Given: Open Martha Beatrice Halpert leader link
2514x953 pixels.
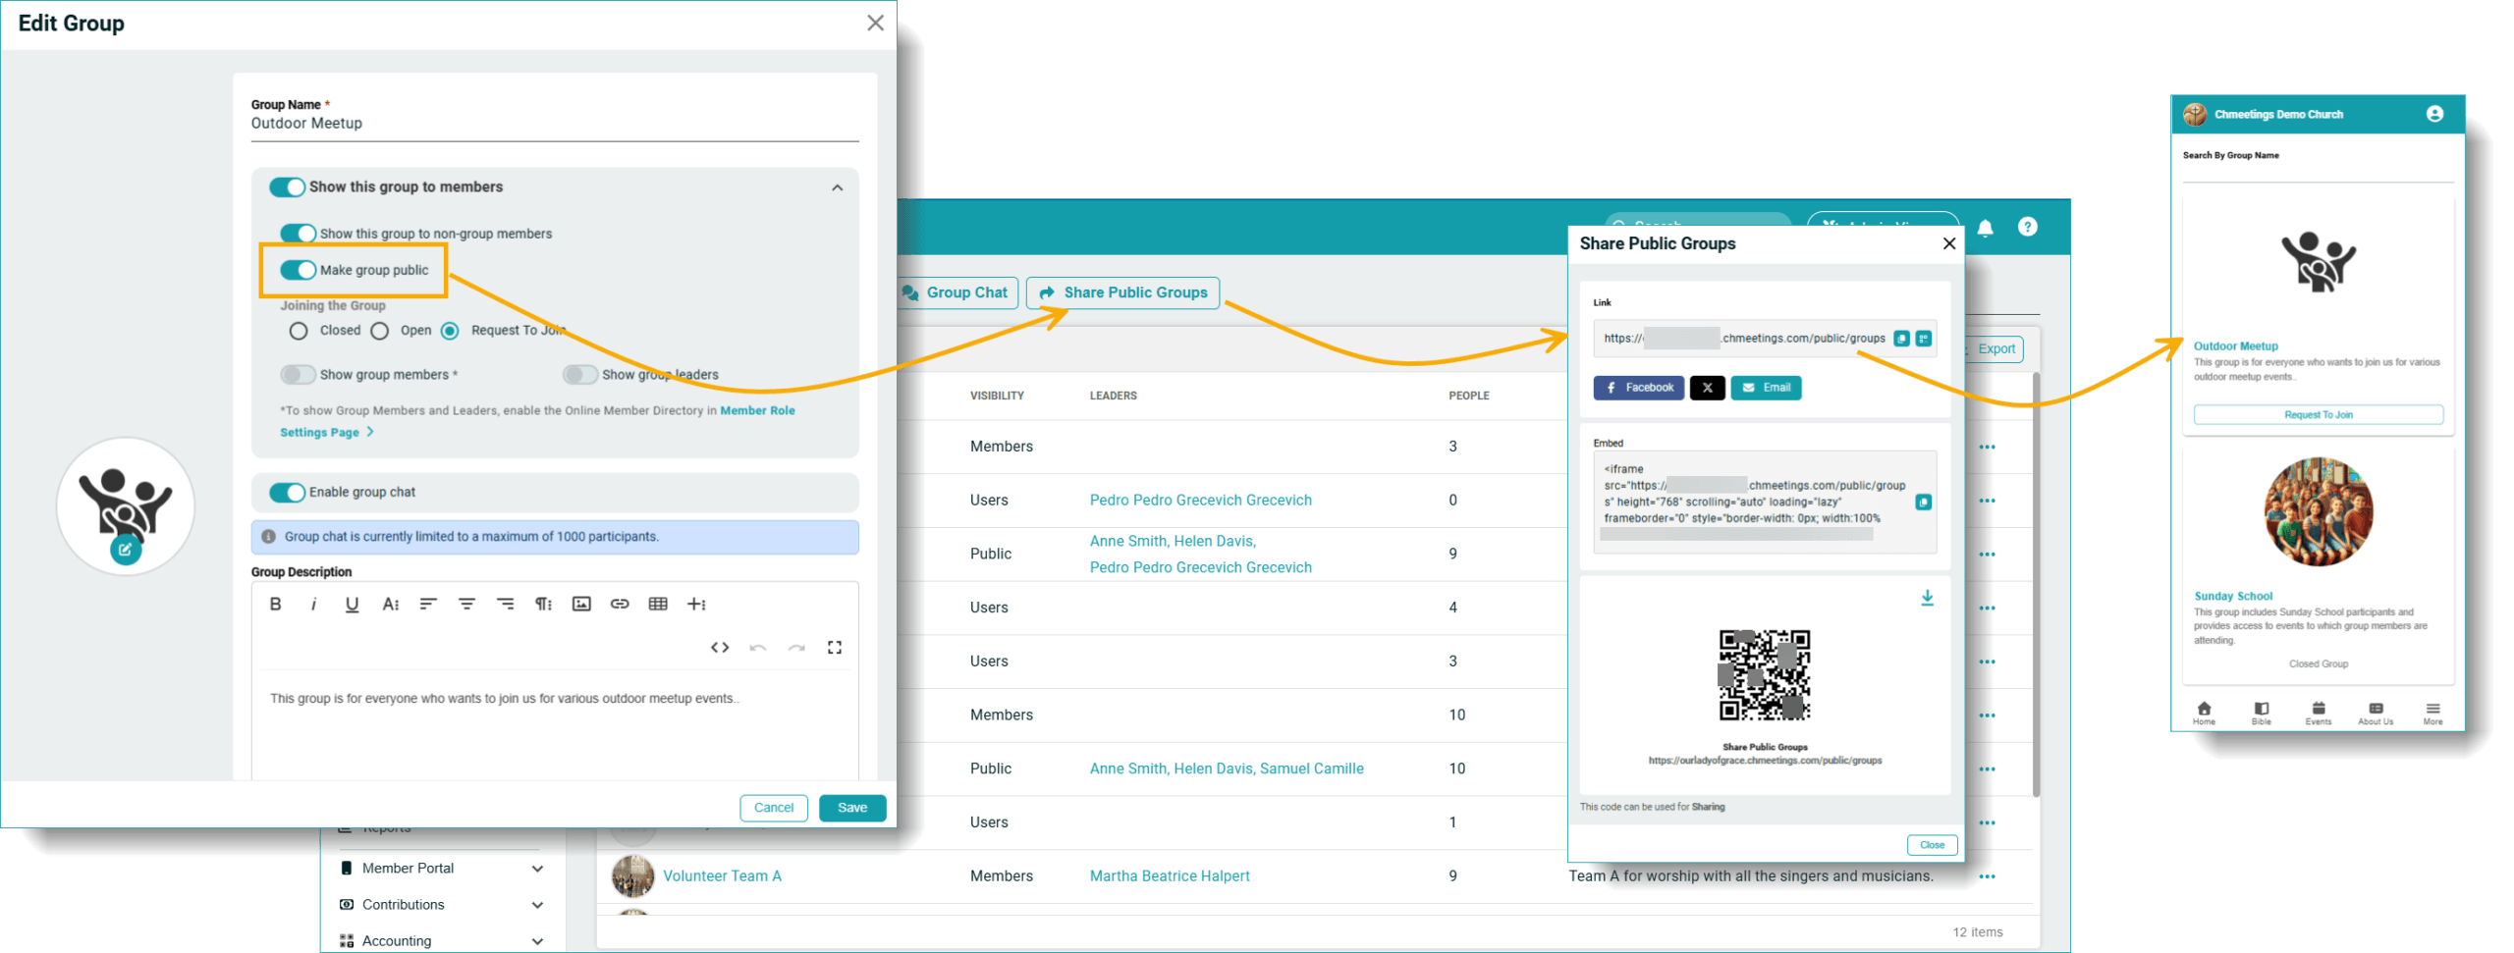Looking at the screenshot, I should tap(1169, 876).
